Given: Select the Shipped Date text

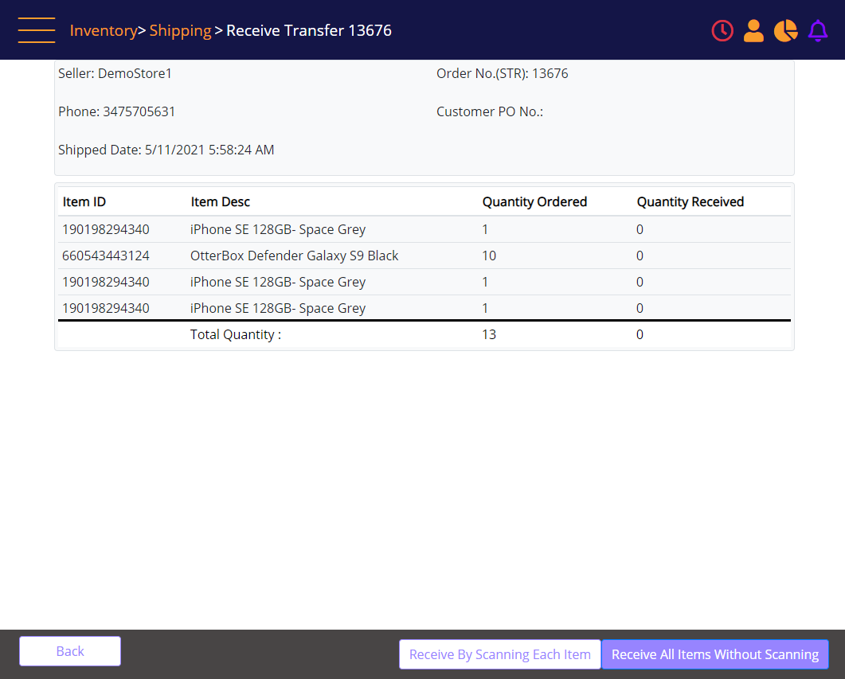Looking at the screenshot, I should pos(166,150).
